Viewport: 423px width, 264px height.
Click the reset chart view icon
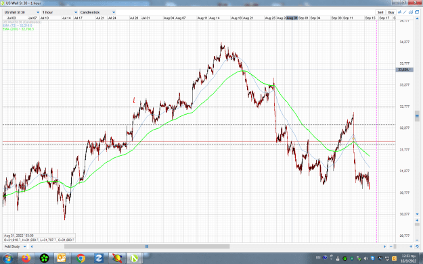coord(417,246)
